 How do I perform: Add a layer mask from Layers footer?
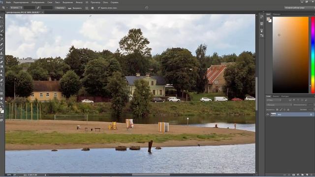(x=293, y=175)
